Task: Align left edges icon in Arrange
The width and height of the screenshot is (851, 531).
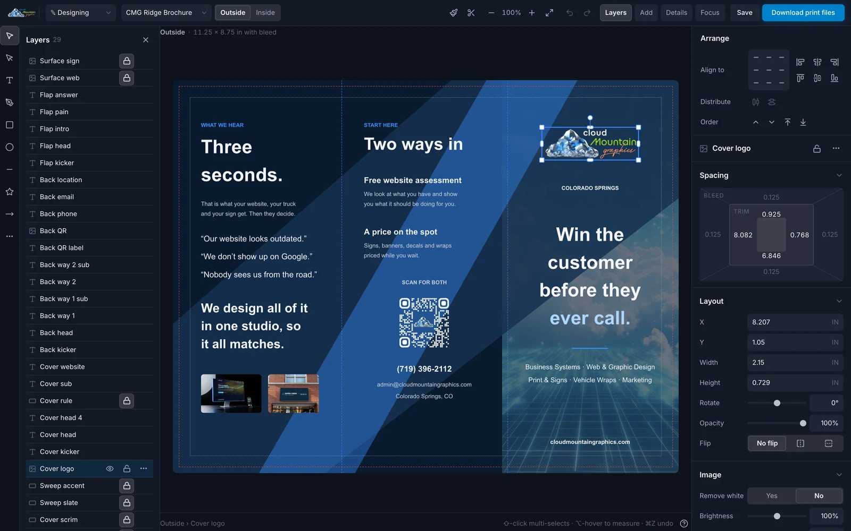Action: (800, 62)
